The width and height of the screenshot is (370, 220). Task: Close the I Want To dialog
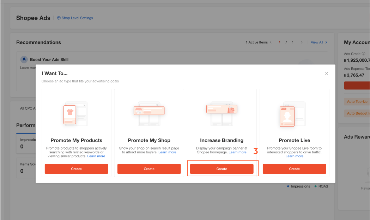[x=326, y=73]
